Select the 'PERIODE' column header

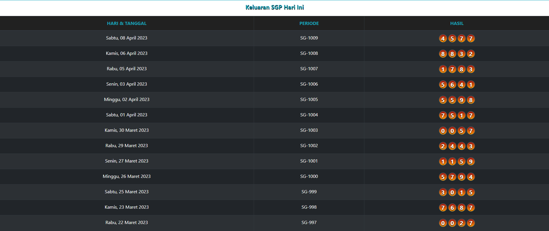309,23
